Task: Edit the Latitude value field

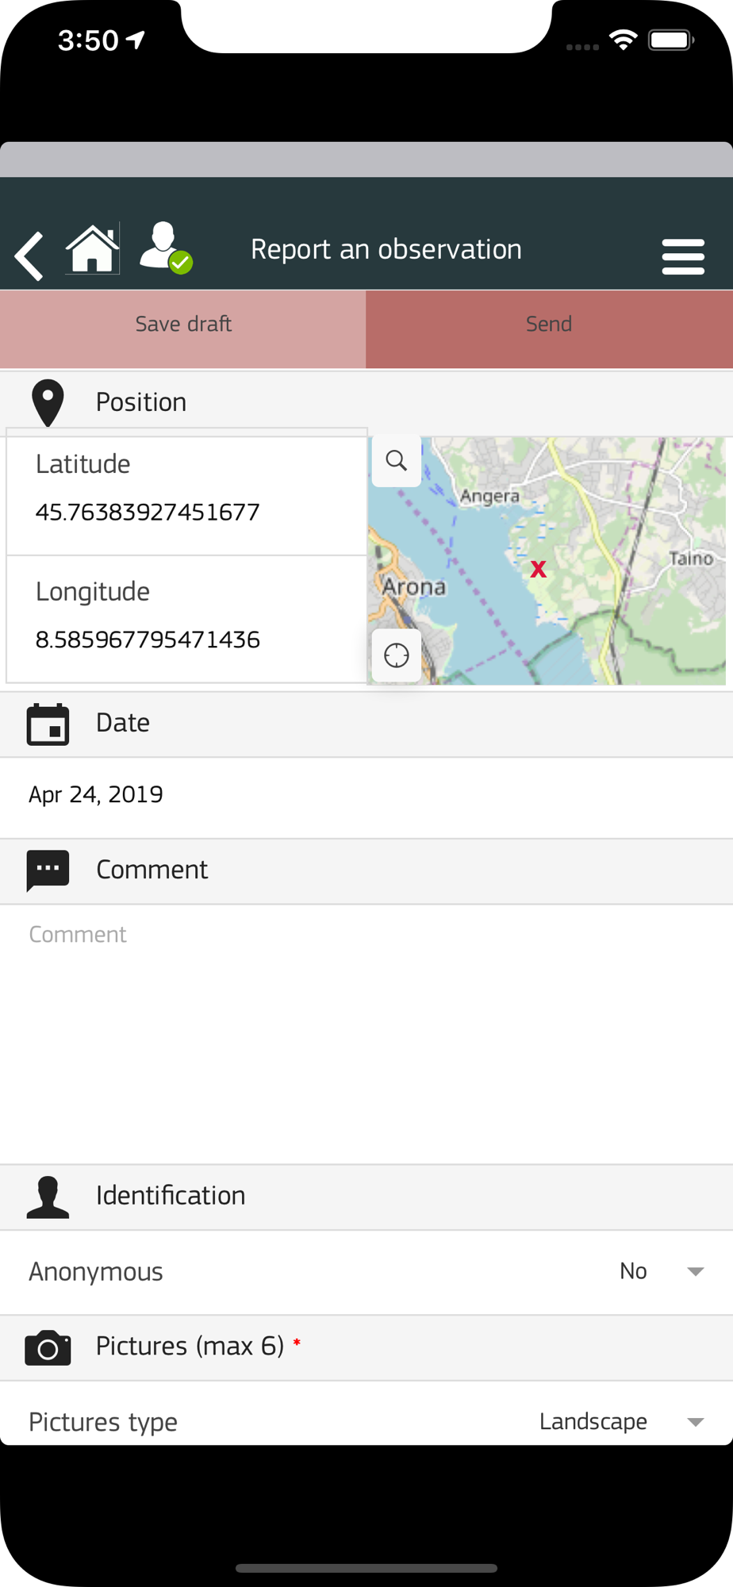Action: (x=186, y=496)
